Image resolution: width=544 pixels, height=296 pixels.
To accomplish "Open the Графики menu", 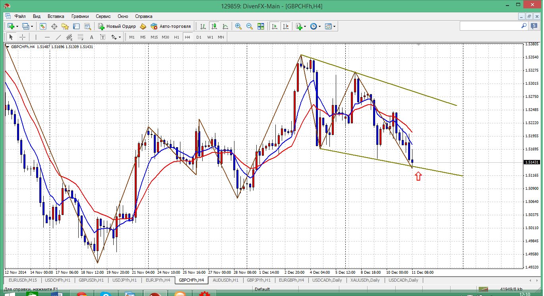I will click(80, 16).
